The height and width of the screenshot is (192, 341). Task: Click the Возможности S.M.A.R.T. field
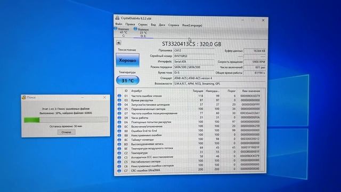220,84
